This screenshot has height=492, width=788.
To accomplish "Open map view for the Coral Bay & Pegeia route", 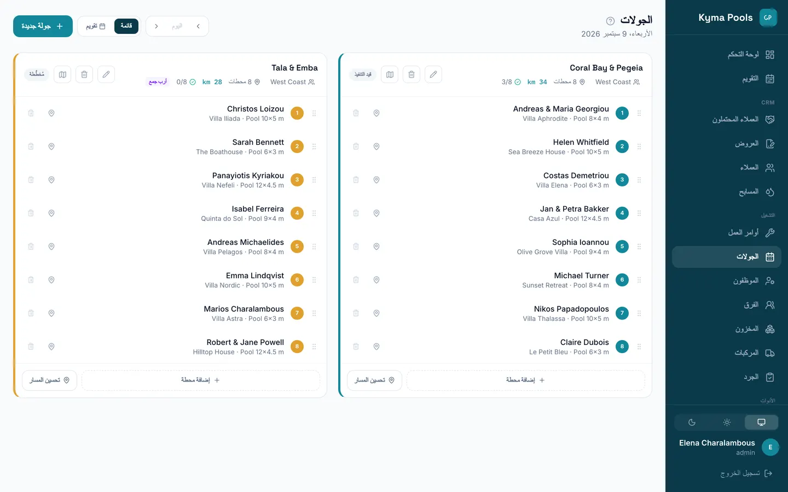I will (390, 74).
